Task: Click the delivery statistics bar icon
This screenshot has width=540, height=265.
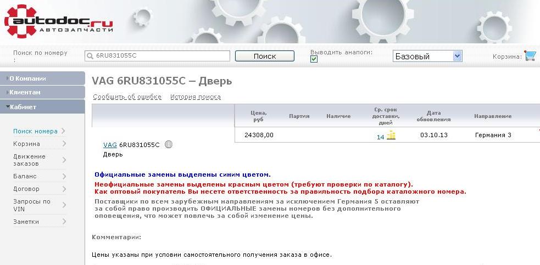Action: tap(391, 136)
